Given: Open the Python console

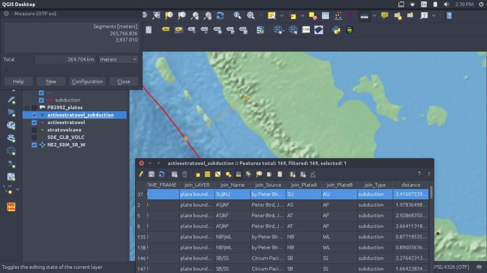Looking at the screenshot, I should (x=337, y=30).
